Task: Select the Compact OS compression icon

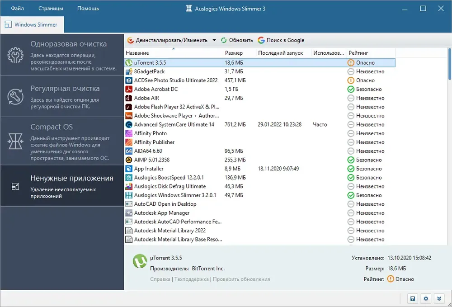Action: point(15,141)
